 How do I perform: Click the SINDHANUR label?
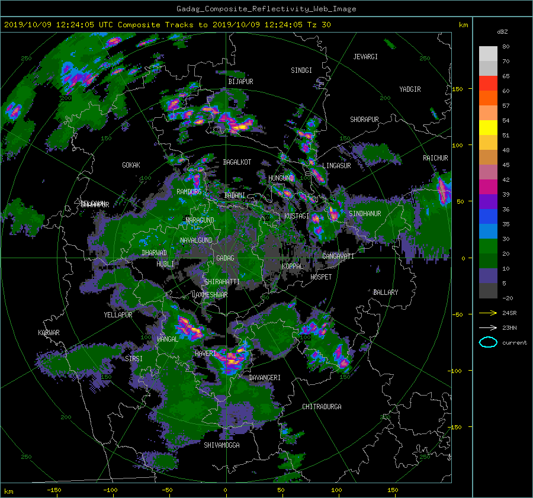tap(365, 214)
